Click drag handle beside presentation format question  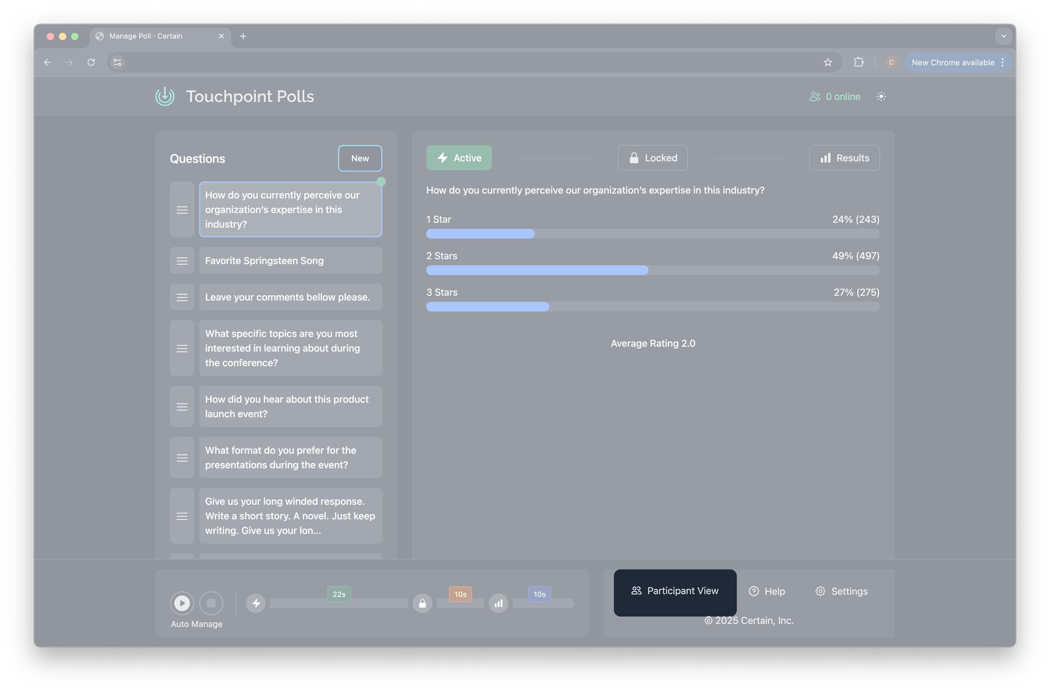pos(182,458)
